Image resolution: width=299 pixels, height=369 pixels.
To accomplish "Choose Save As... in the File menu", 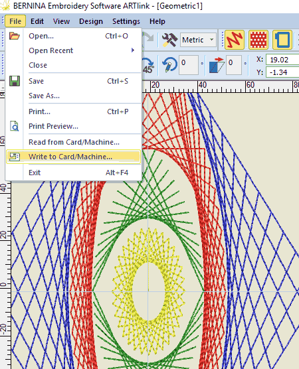I will (74, 96).
